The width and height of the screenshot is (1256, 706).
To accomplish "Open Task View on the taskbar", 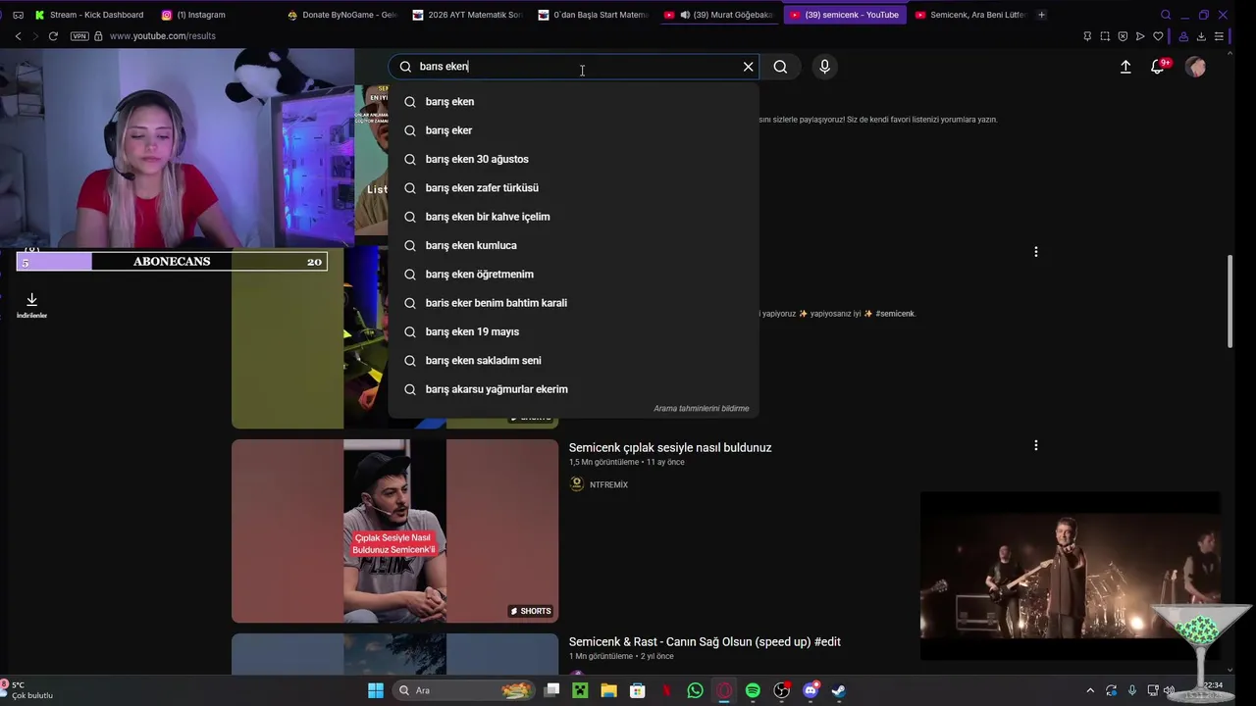I will coord(551,690).
